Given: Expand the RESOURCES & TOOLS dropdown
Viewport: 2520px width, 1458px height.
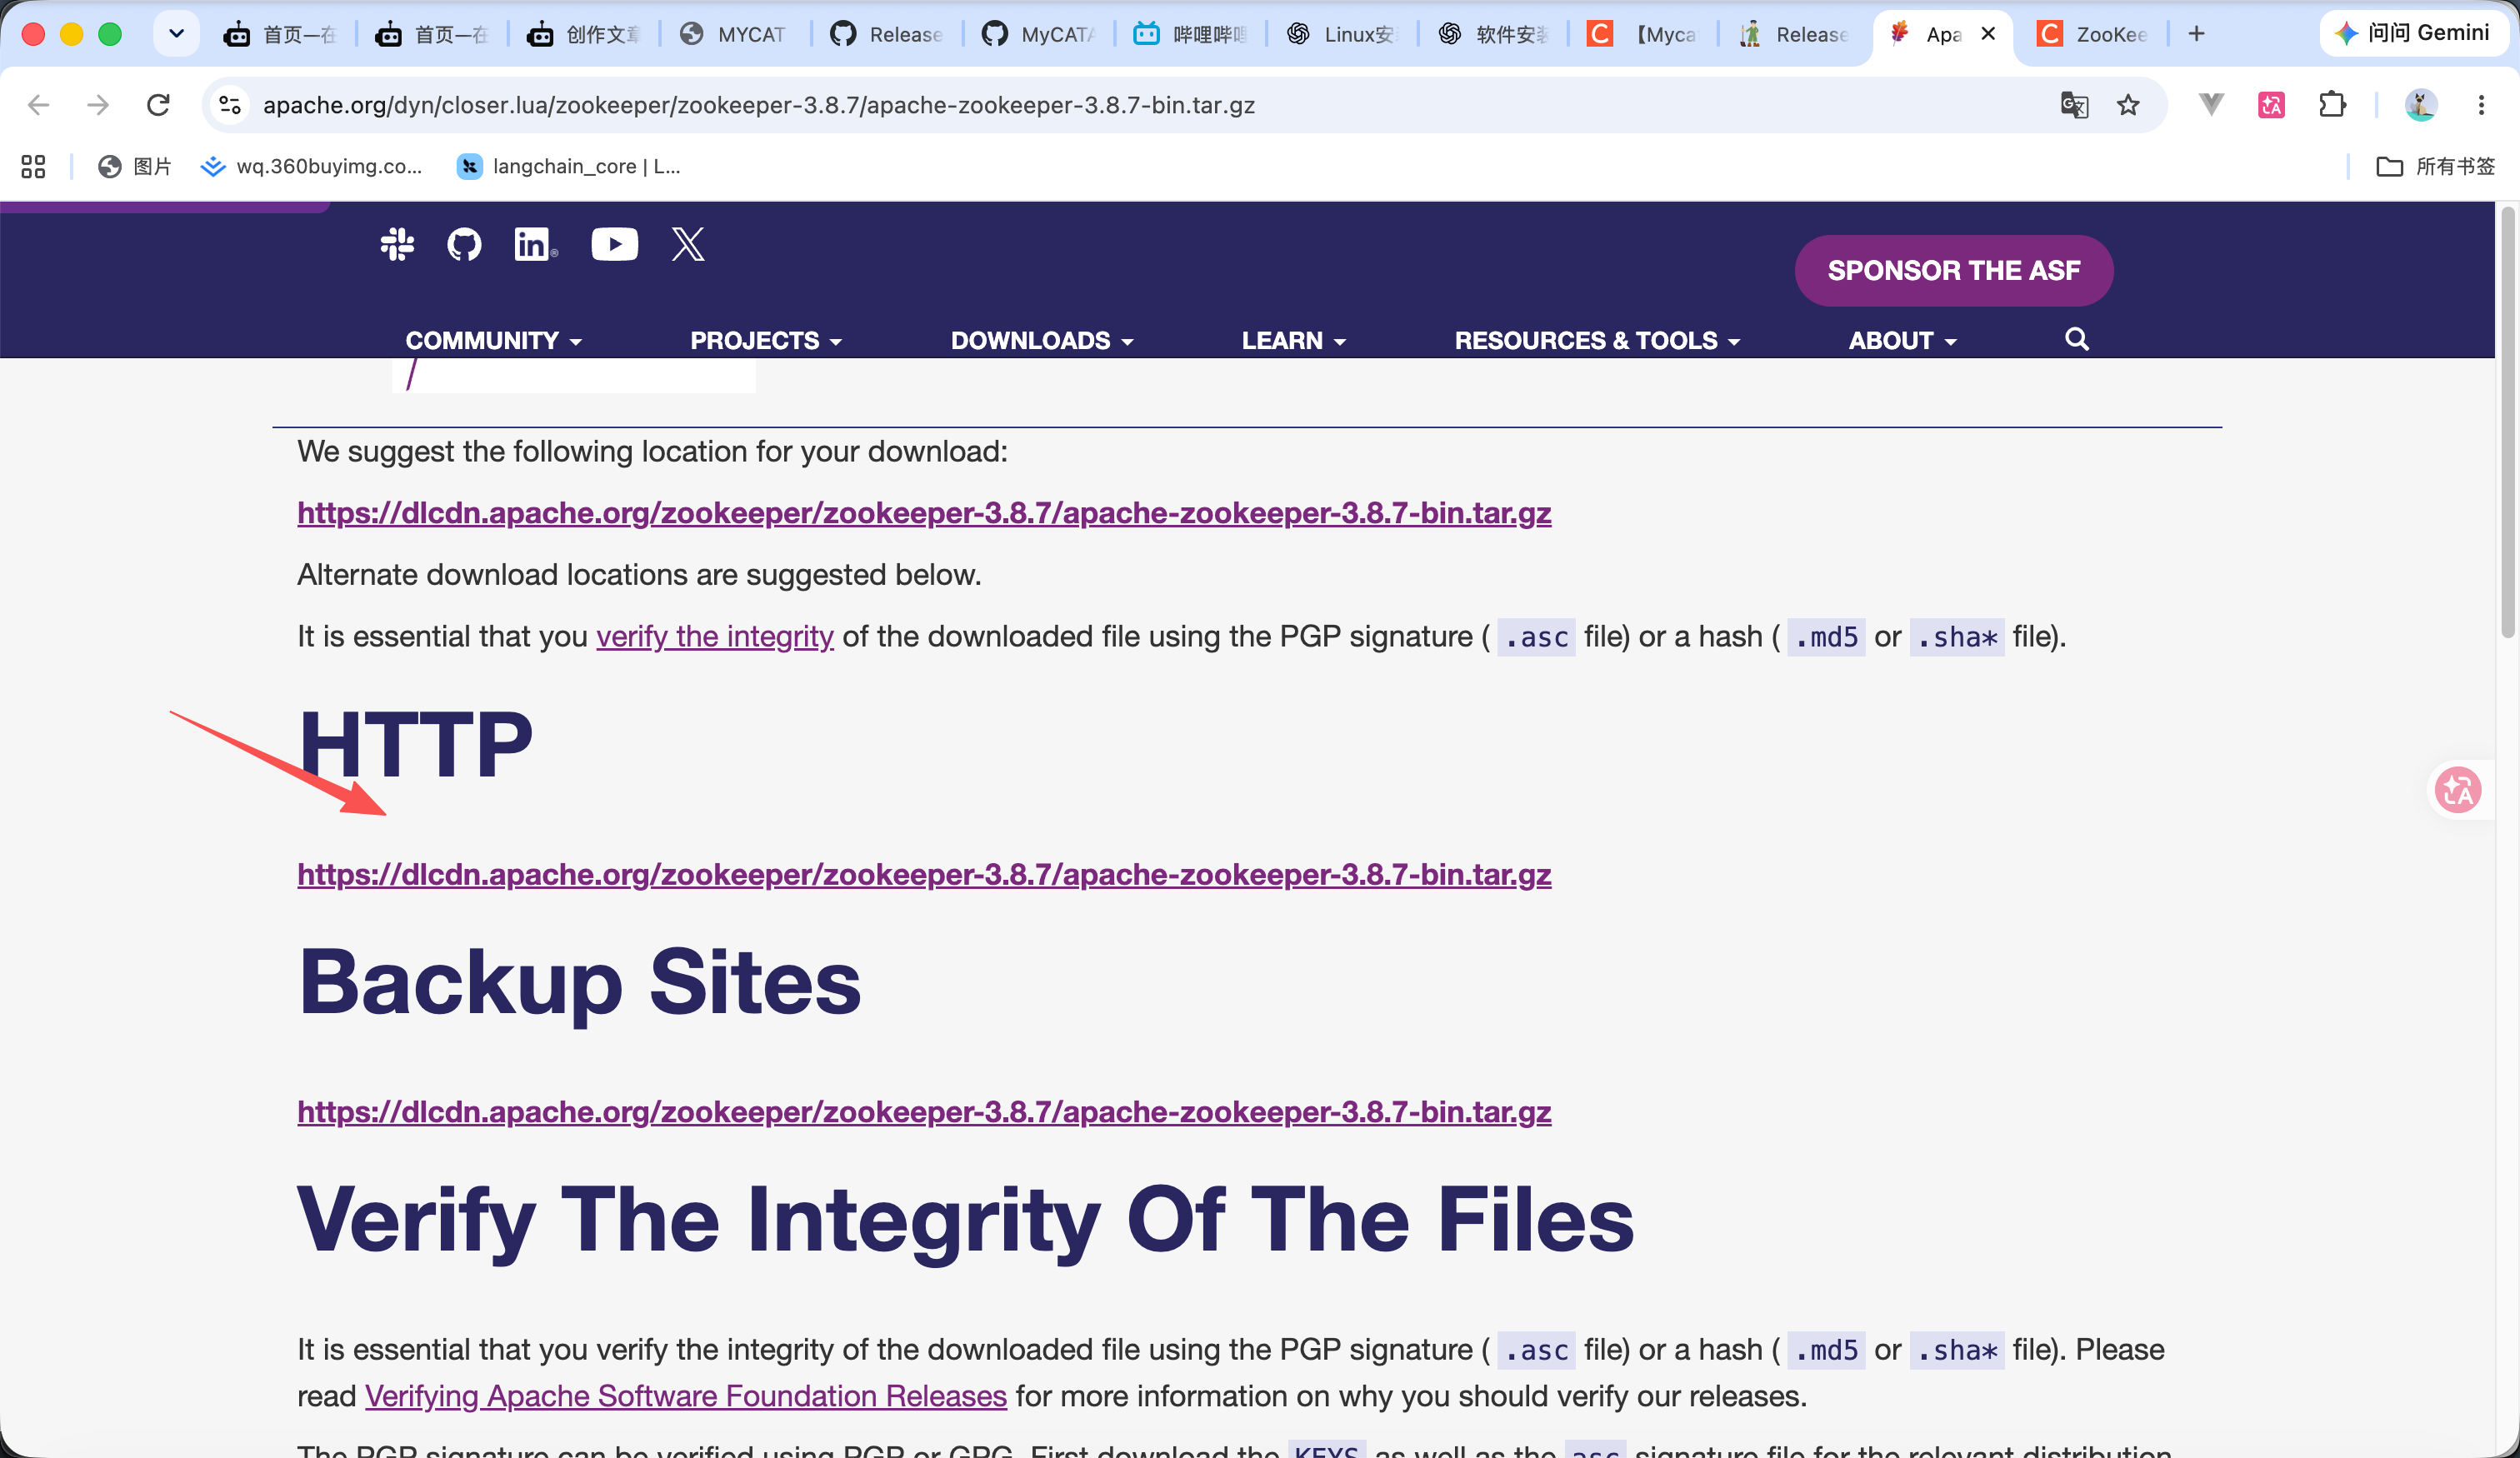Looking at the screenshot, I should click(1597, 340).
